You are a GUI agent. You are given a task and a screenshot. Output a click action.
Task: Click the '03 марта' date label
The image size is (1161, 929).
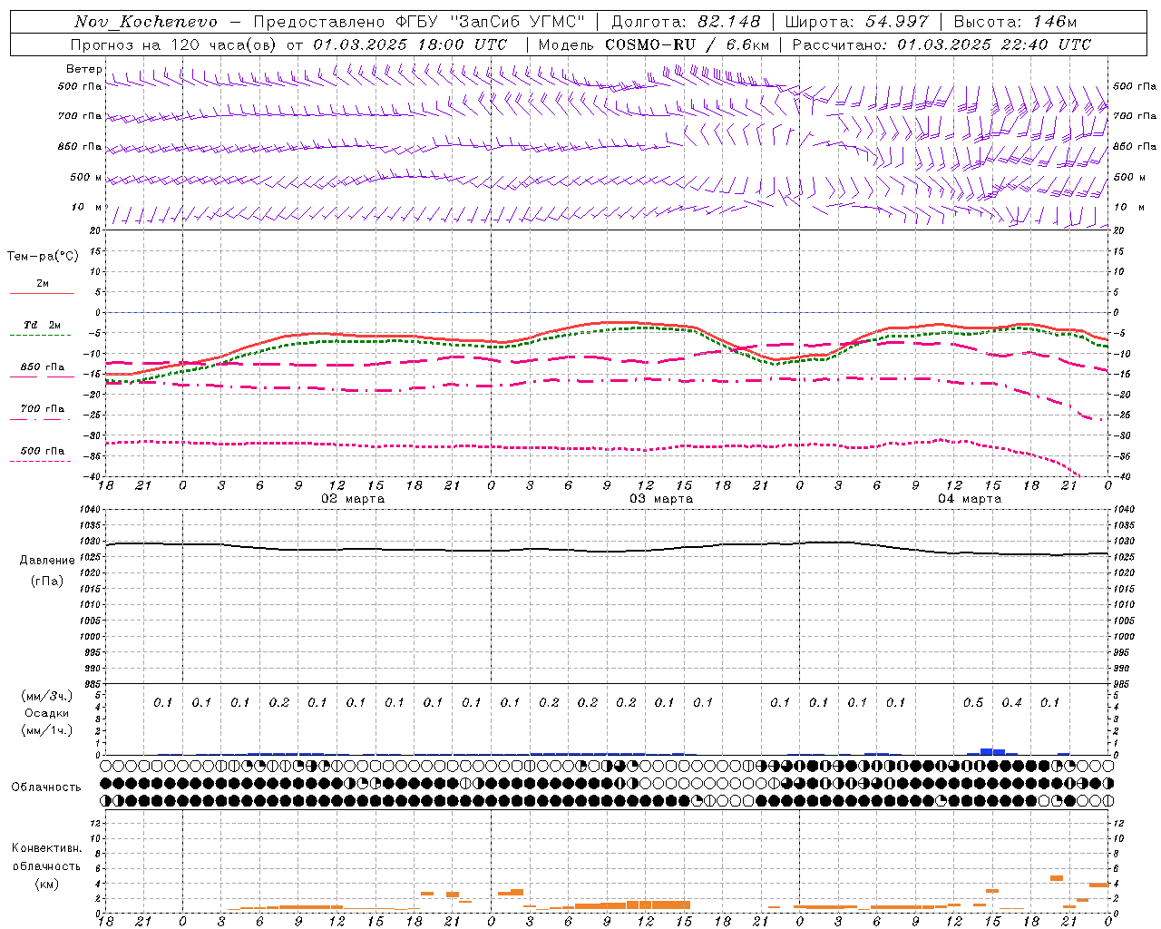[x=661, y=499]
